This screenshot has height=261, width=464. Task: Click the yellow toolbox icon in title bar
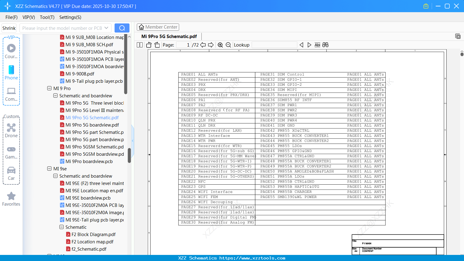[426, 6]
